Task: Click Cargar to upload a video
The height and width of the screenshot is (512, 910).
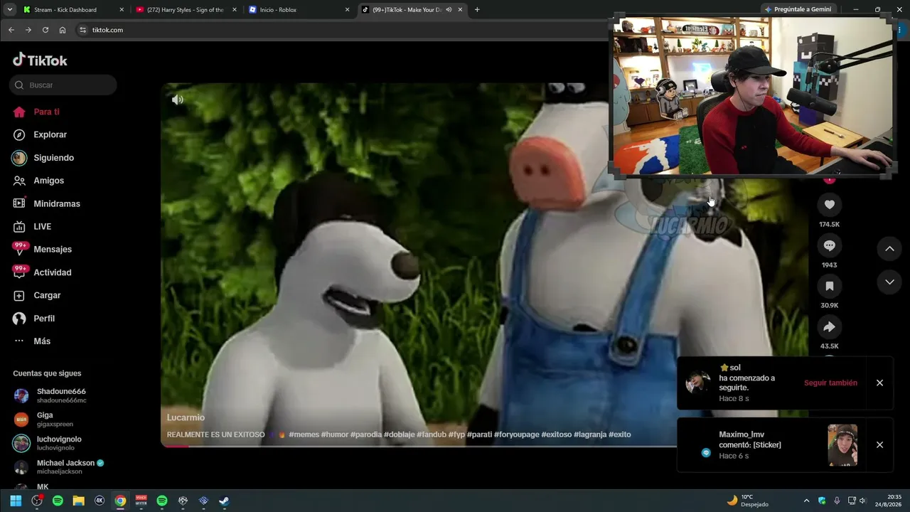Action: point(47,295)
